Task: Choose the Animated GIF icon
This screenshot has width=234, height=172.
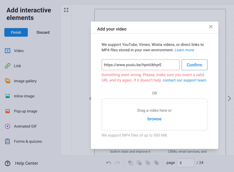Action: pyautogui.click(x=8, y=126)
